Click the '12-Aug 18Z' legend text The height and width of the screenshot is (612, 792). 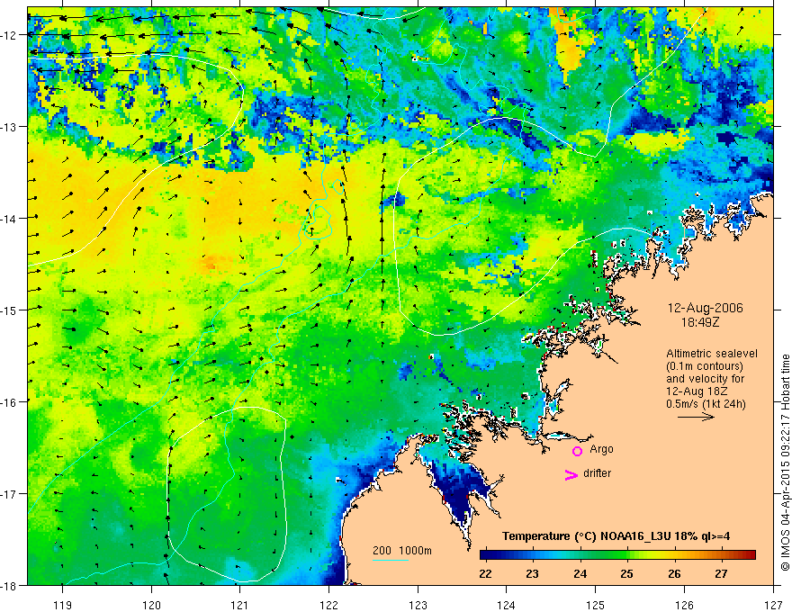(x=698, y=391)
